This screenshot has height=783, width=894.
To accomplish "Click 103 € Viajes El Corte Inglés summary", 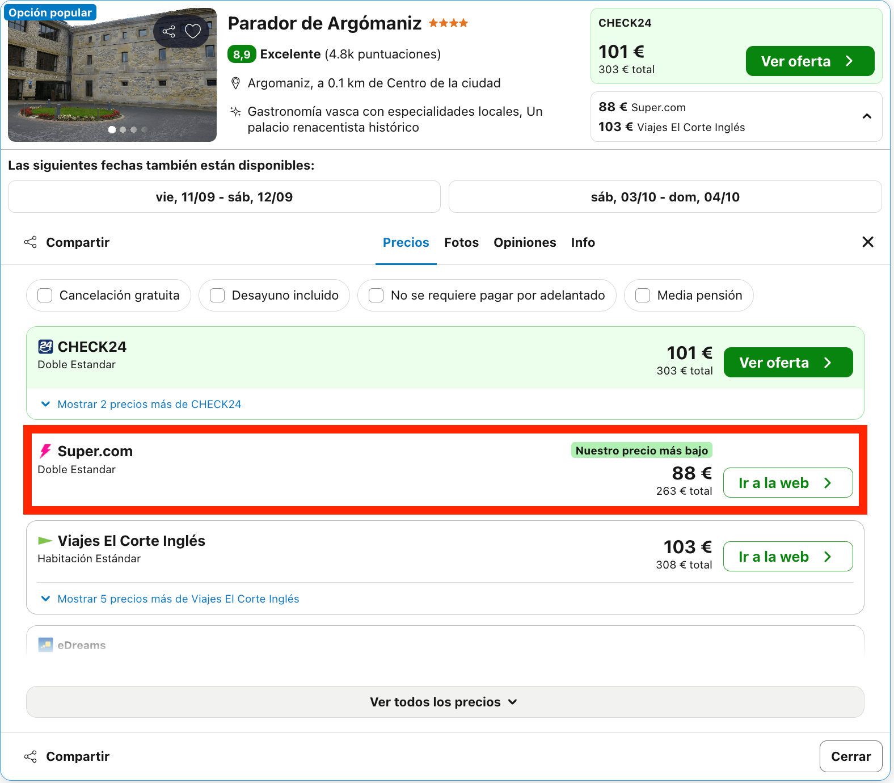I will pyautogui.click(x=672, y=127).
